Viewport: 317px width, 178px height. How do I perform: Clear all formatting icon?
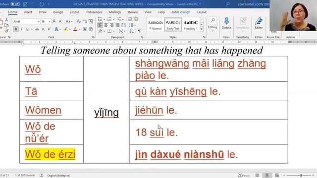click(79, 21)
